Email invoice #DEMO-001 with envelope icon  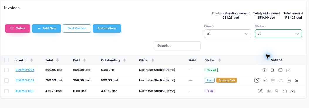285,91
